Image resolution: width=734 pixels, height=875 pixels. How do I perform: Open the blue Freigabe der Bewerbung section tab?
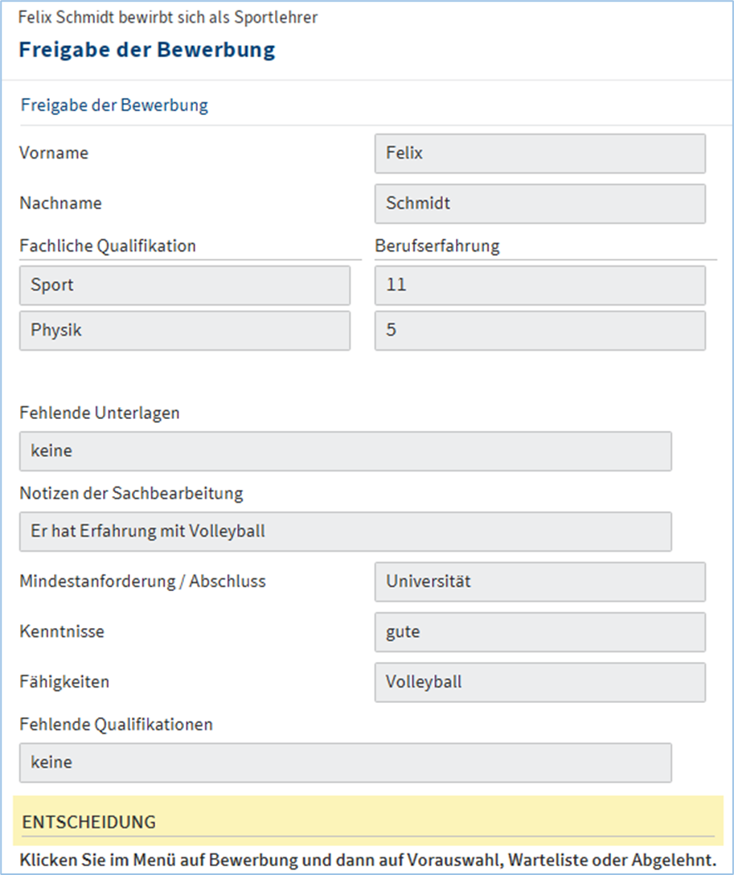114,105
